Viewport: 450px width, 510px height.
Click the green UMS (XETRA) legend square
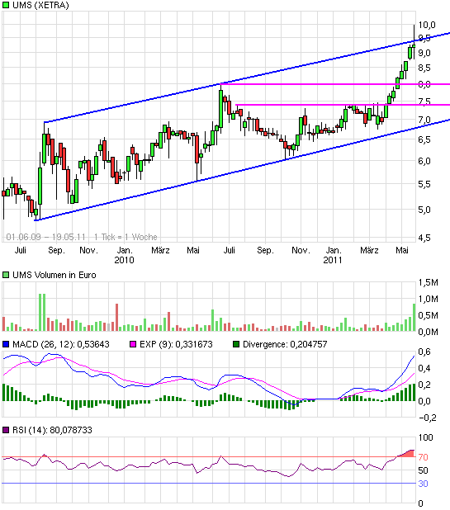[6, 5]
